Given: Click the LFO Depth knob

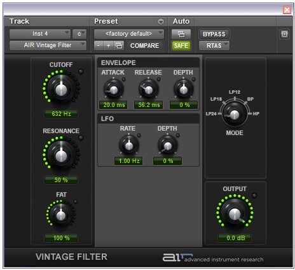Looking at the screenshot, I should tap(168, 145).
